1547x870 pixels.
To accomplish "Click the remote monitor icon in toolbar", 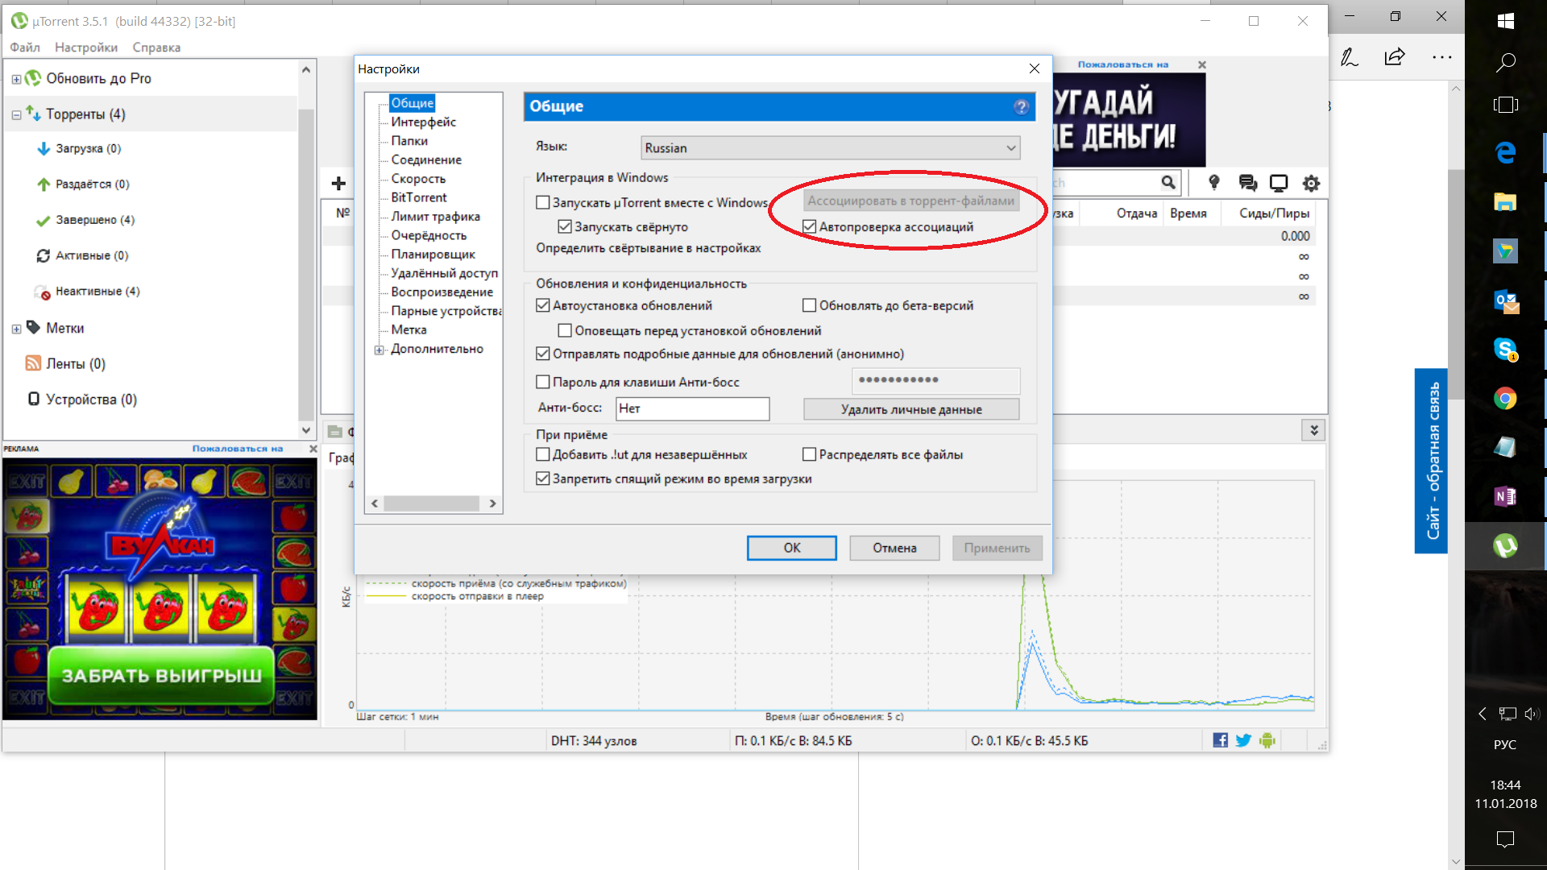I will [1279, 183].
